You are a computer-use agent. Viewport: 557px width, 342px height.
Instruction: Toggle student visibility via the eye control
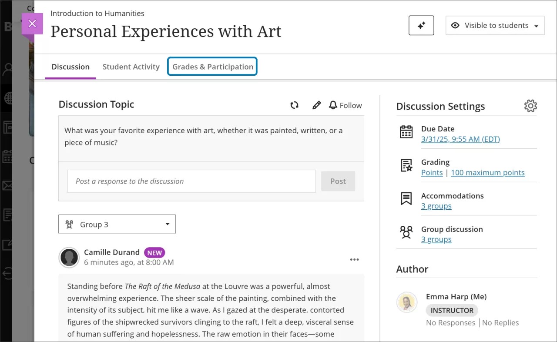pos(455,25)
